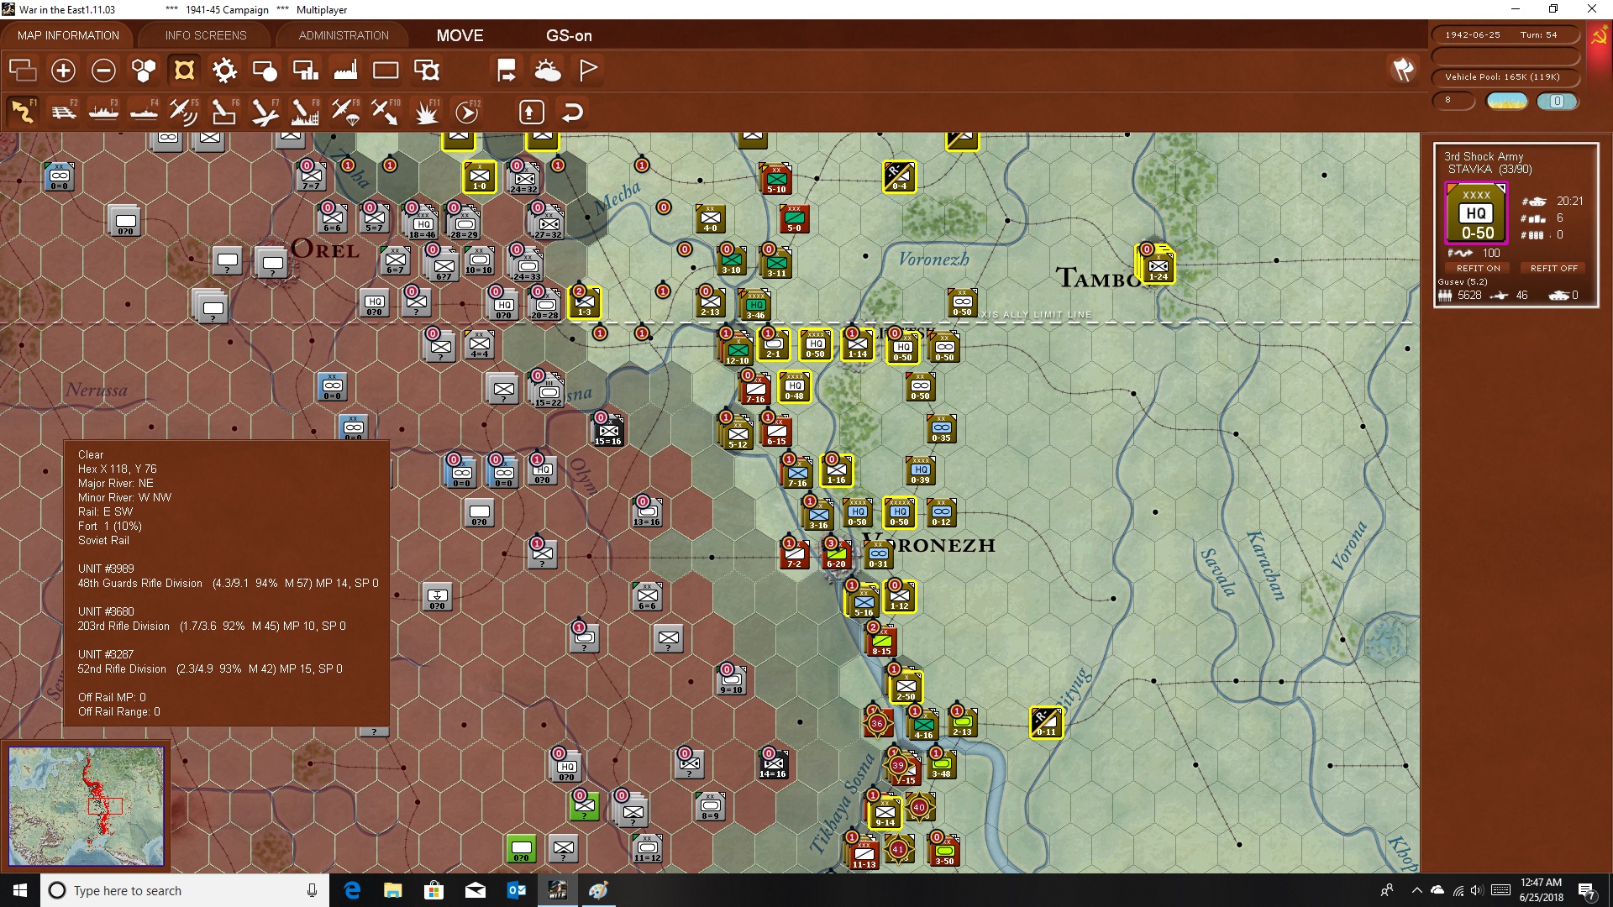Click the minimap overview thumbnail

pyautogui.click(x=86, y=806)
